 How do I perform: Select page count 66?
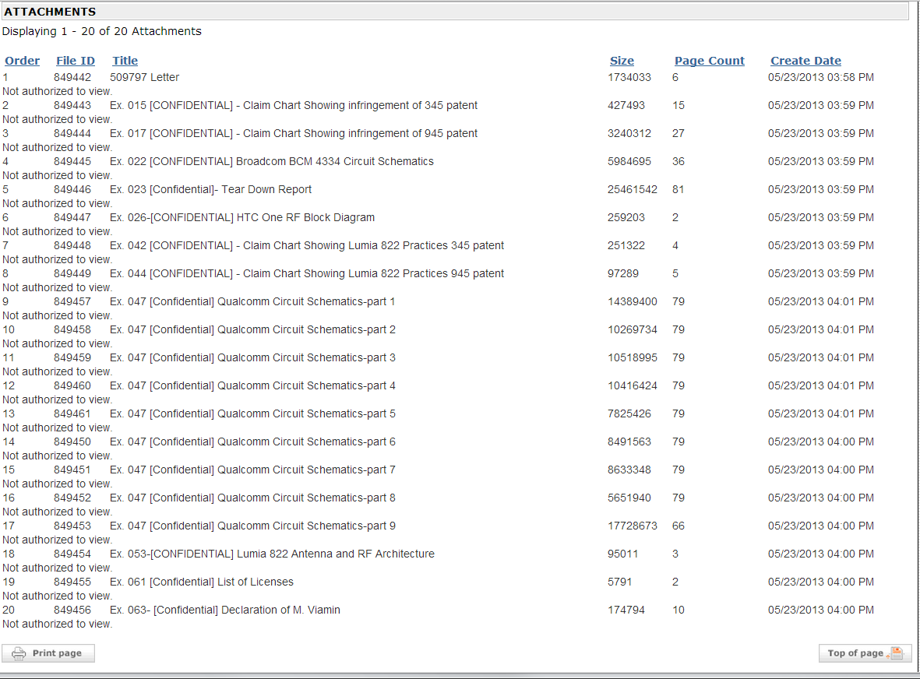click(679, 526)
